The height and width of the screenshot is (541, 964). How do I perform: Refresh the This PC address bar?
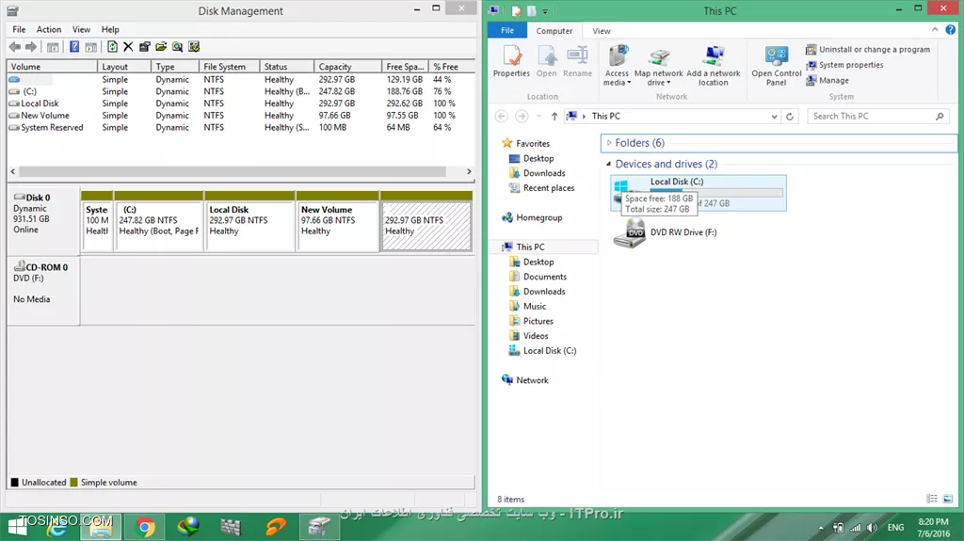pos(790,116)
